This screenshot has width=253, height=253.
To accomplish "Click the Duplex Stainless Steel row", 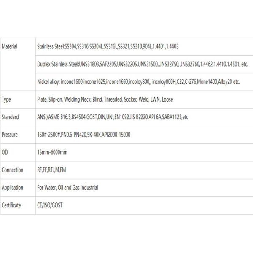I will tap(144, 64).
